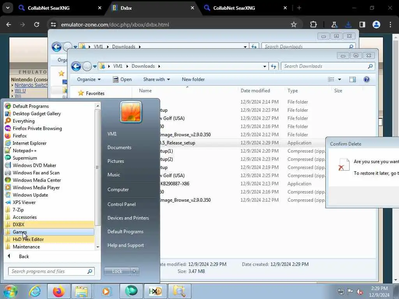Click the Lock button in Start menu
Image resolution: width=399 pixels, height=299 pixels.
[x=117, y=271]
